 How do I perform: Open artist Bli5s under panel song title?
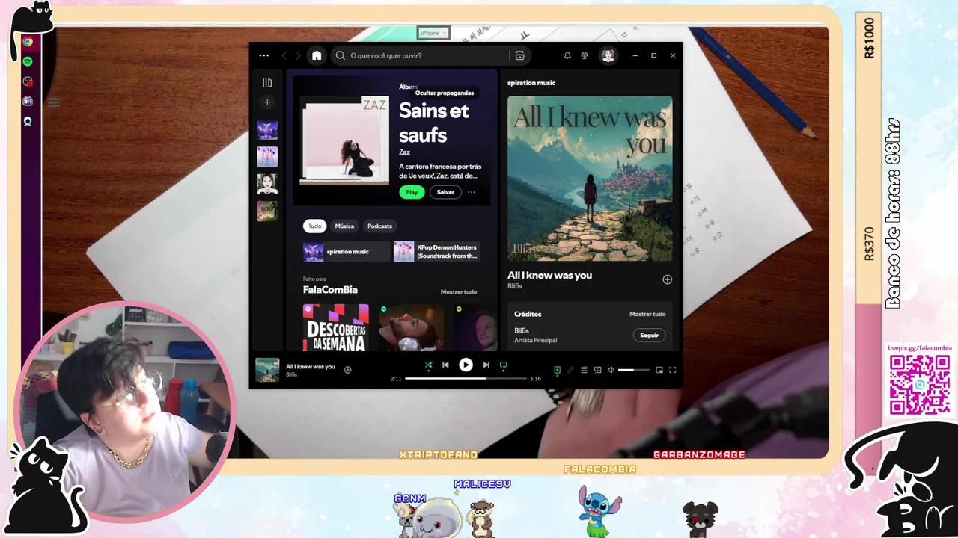click(x=515, y=286)
